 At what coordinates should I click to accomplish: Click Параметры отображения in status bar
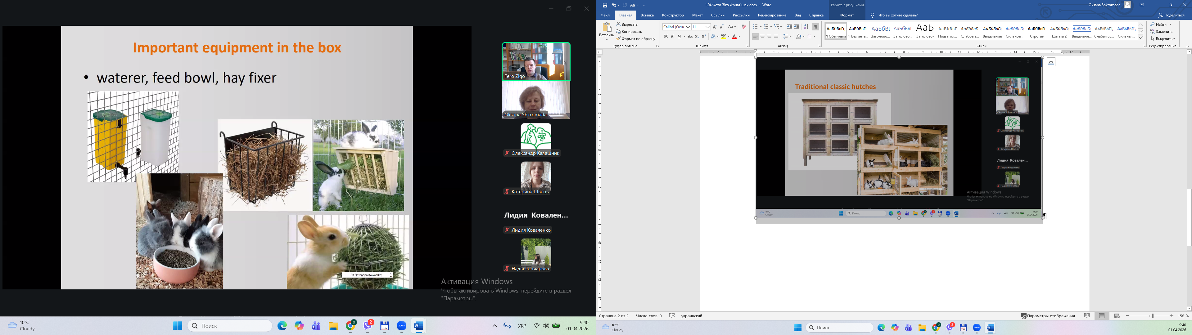pos(1048,316)
